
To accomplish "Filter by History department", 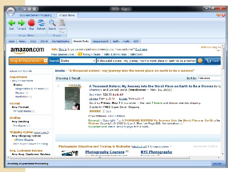I will (x=20, y=93).
